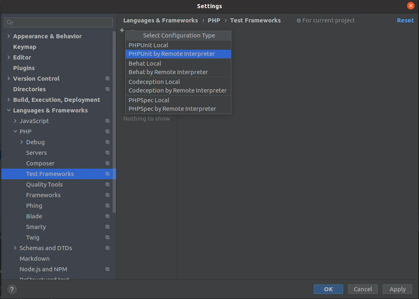Expand the Editor section arrow
The image size is (419, 299).
pyautogui.click(x=9, y=57)
